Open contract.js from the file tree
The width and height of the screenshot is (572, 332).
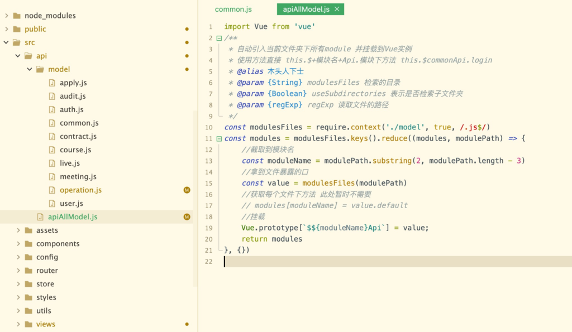point(78,136)
